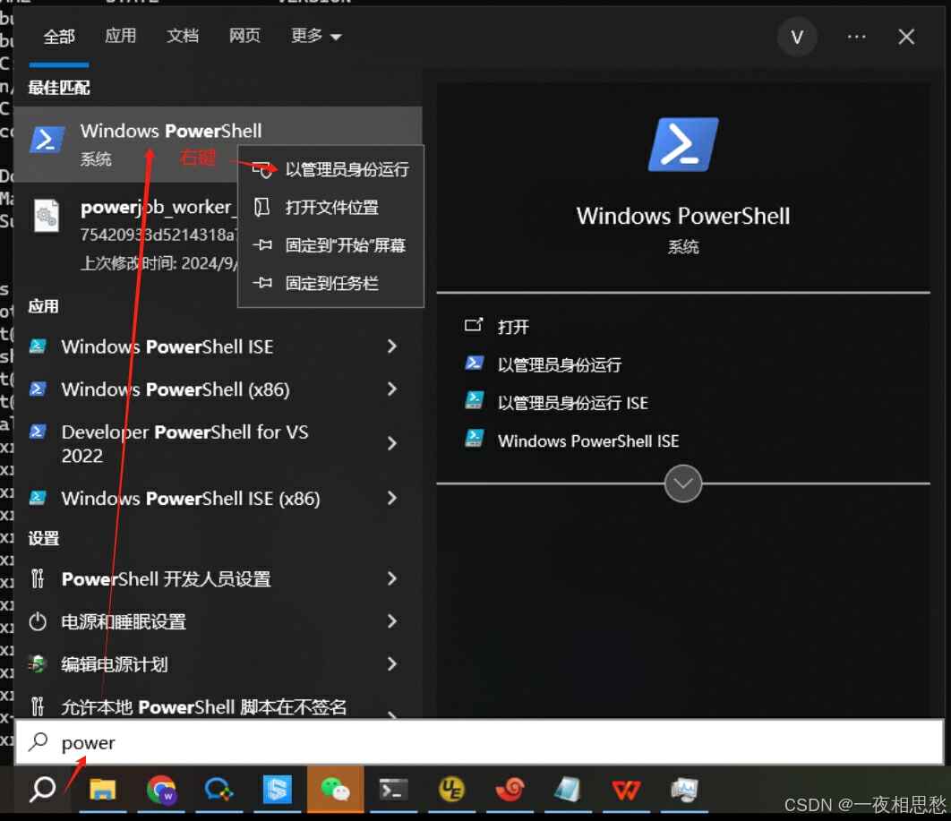The height and width of the screenshot is (821, 951).
Task: Select the 编辑电源计划 settings result
Action: pyautogui.click(x=217, y=664)
